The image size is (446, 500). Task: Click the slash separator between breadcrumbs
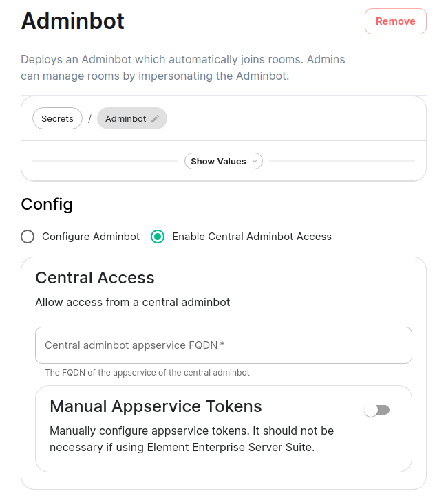(x=89, y=119)
